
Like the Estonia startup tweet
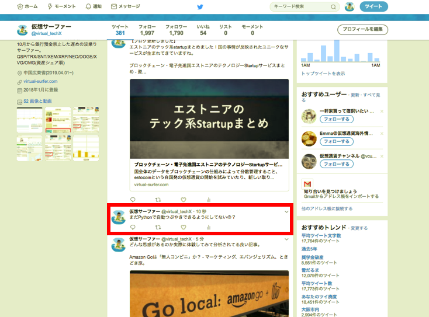coord(184,200)
